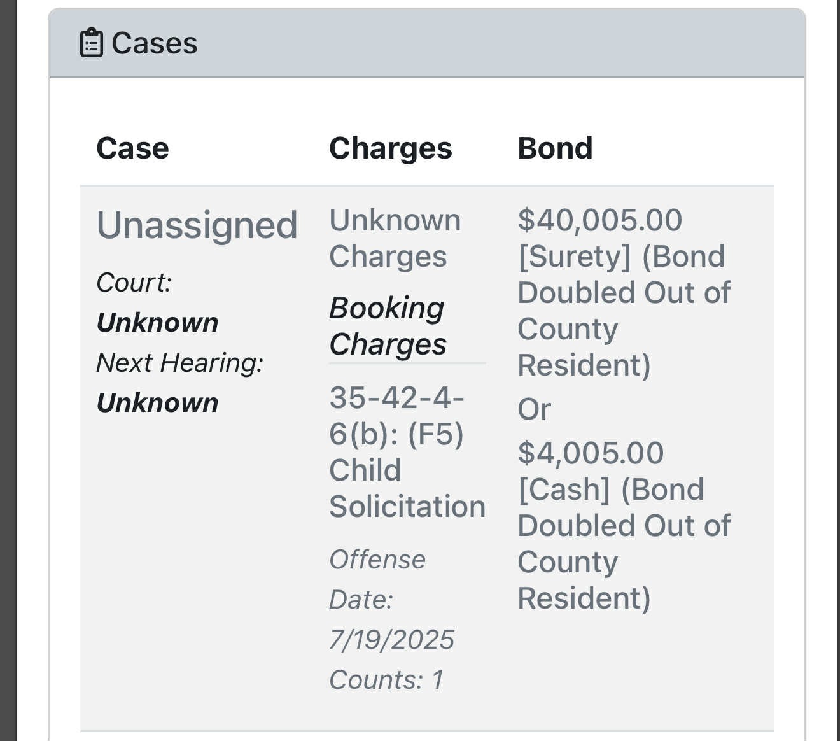Viewport: 840px width, 741px height.
Task: Click the Counts: 1 line
Action: coord(386,680)
